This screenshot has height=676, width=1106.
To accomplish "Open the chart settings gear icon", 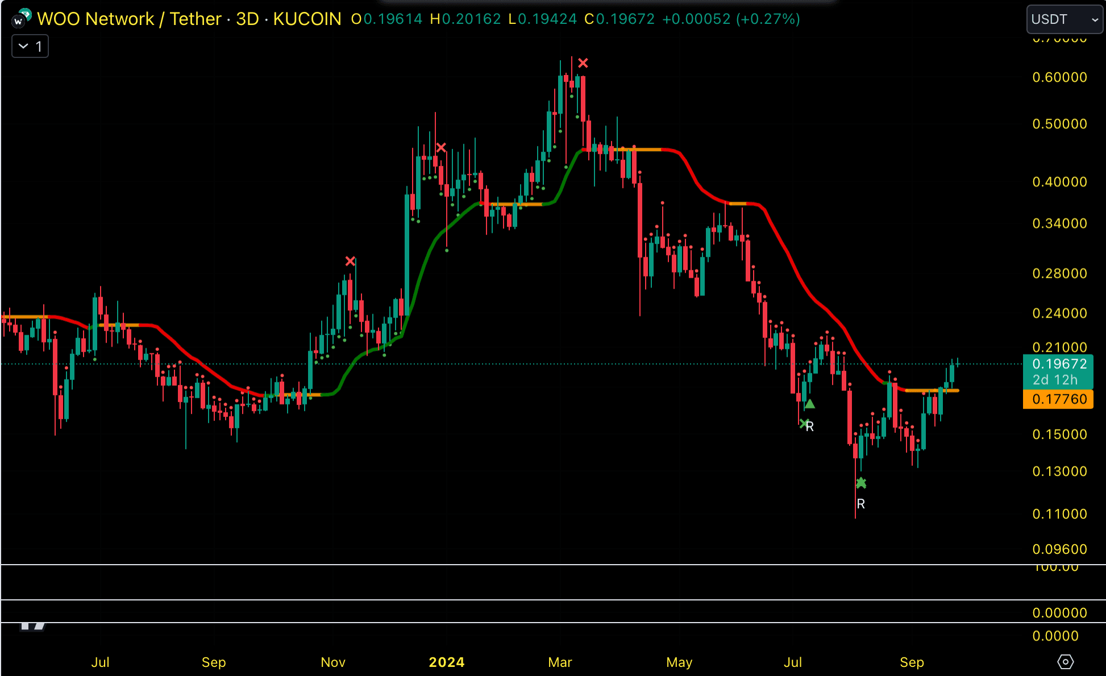I will point(1065,662).
